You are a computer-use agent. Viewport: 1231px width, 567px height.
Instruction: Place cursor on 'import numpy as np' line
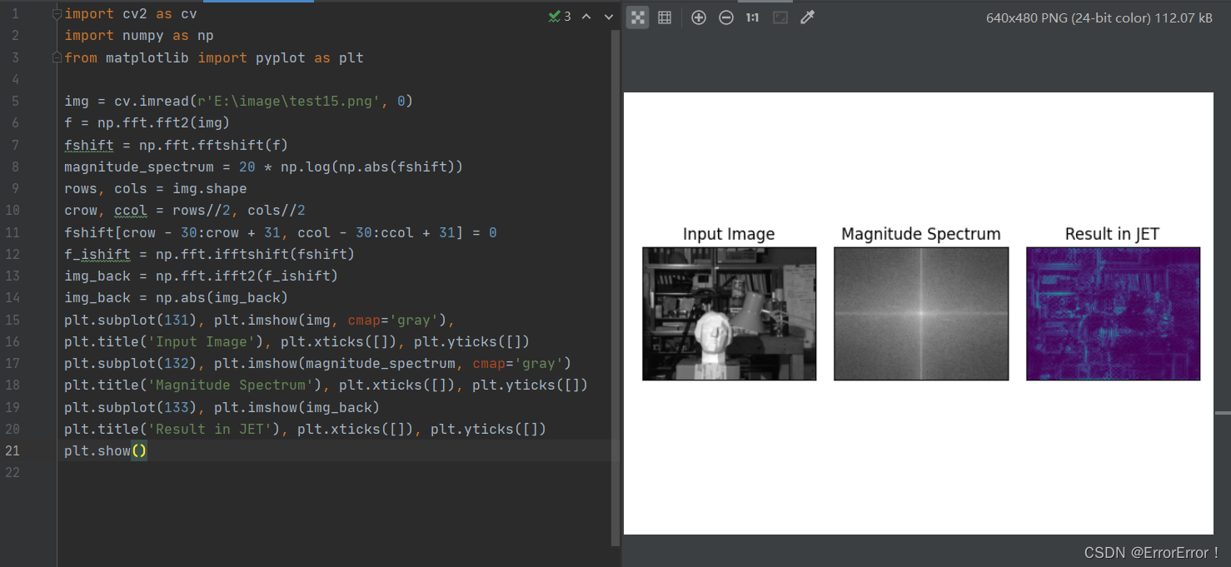tap(139, 36)
